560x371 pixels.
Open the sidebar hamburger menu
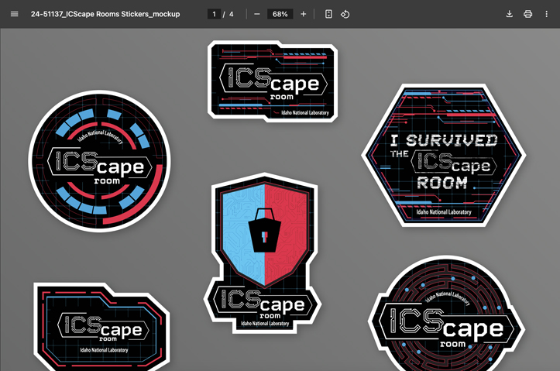tap(14, 14)
